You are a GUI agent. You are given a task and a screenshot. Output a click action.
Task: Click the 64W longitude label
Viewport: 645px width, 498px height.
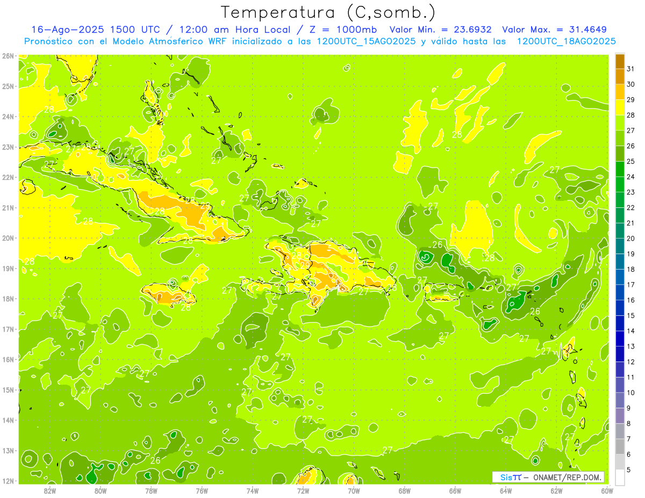[x=506, y=490]
